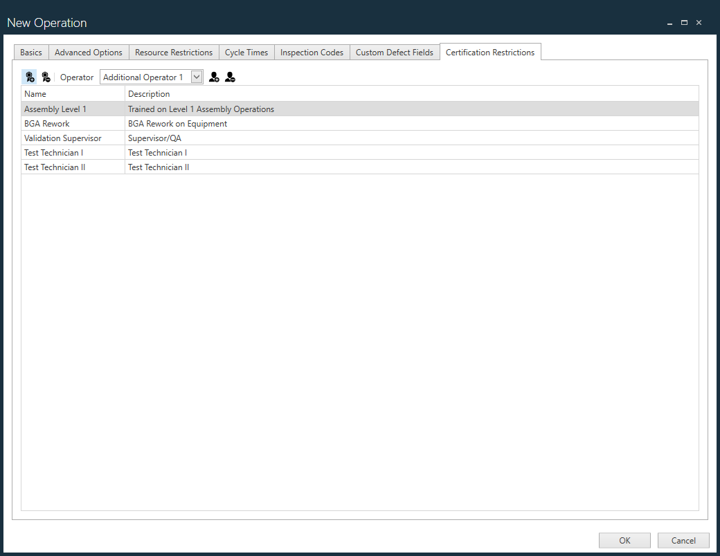Open the Inspection Codes tab

tap(311, 52)
